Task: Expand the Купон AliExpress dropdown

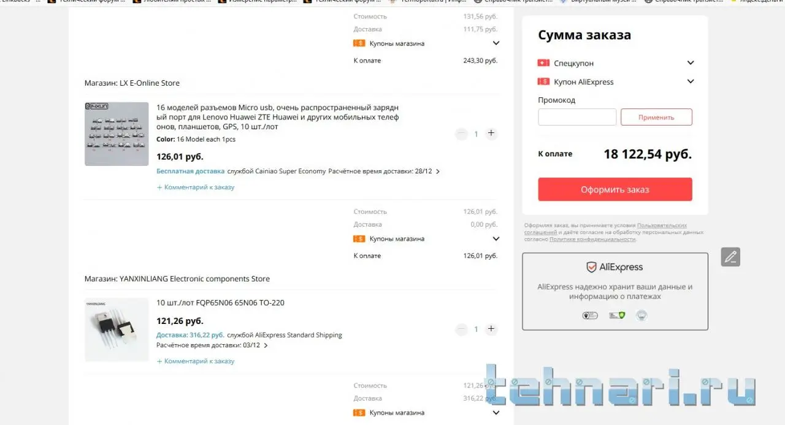Action: [x=691, y=81]
